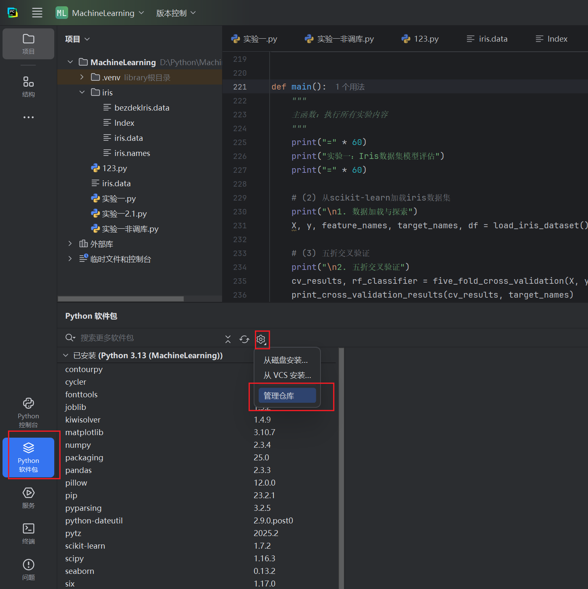
Task: Select bezdekIris.data in project tree
Action: tap(136, 108)
